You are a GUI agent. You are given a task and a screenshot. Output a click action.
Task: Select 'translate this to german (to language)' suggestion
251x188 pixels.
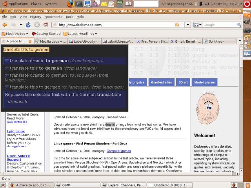(64, 87)
